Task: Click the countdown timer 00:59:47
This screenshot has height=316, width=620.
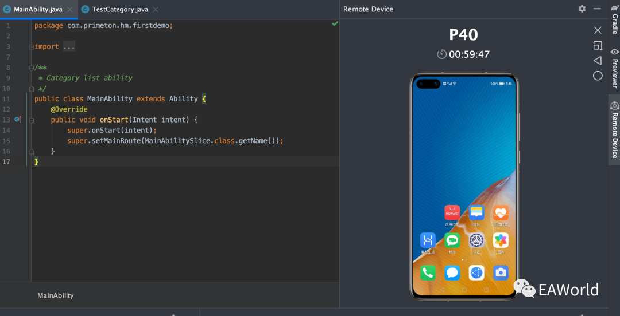Action: click(x=470, y=54)
